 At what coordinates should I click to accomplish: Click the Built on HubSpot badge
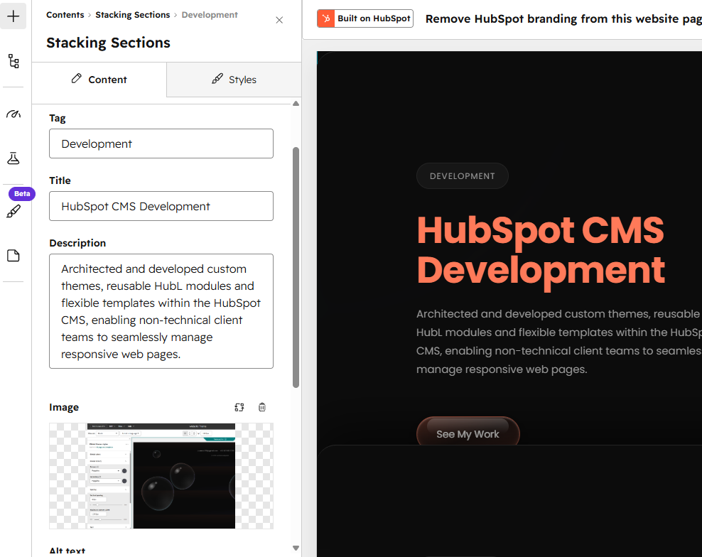(x=365, y=18)
